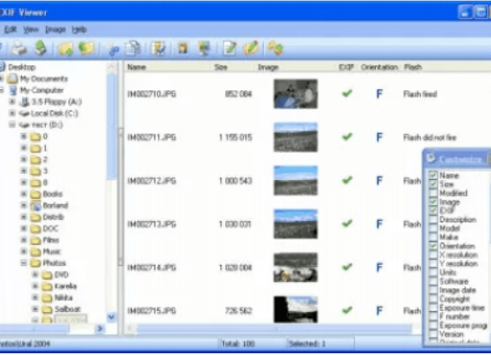Viewport: 491px width, 355px height.
Task: Enable the Copyright column checkbox
Action: [x=433, y=298]
